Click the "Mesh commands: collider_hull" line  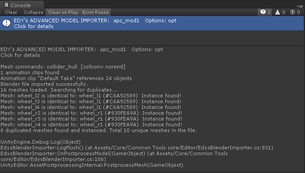[x=63, y=67]
